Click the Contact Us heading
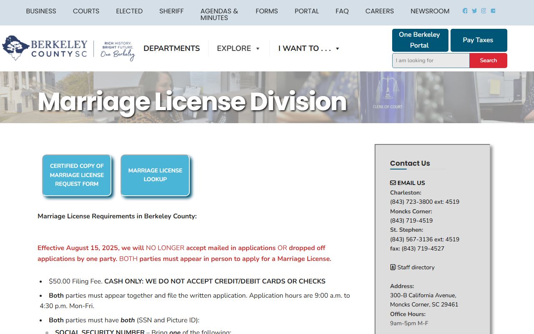 pos(410,163)
